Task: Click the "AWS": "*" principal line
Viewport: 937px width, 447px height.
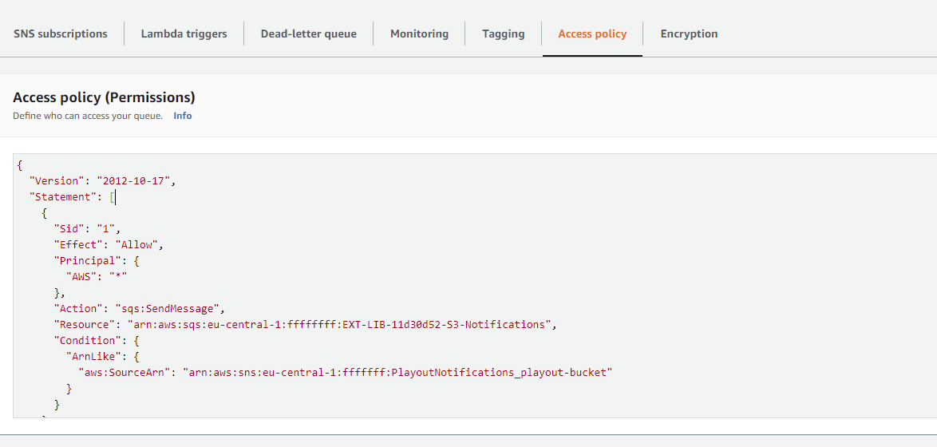Action: pos(97,277)
